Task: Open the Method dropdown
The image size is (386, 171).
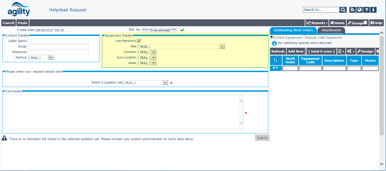Action: [50, 58]
